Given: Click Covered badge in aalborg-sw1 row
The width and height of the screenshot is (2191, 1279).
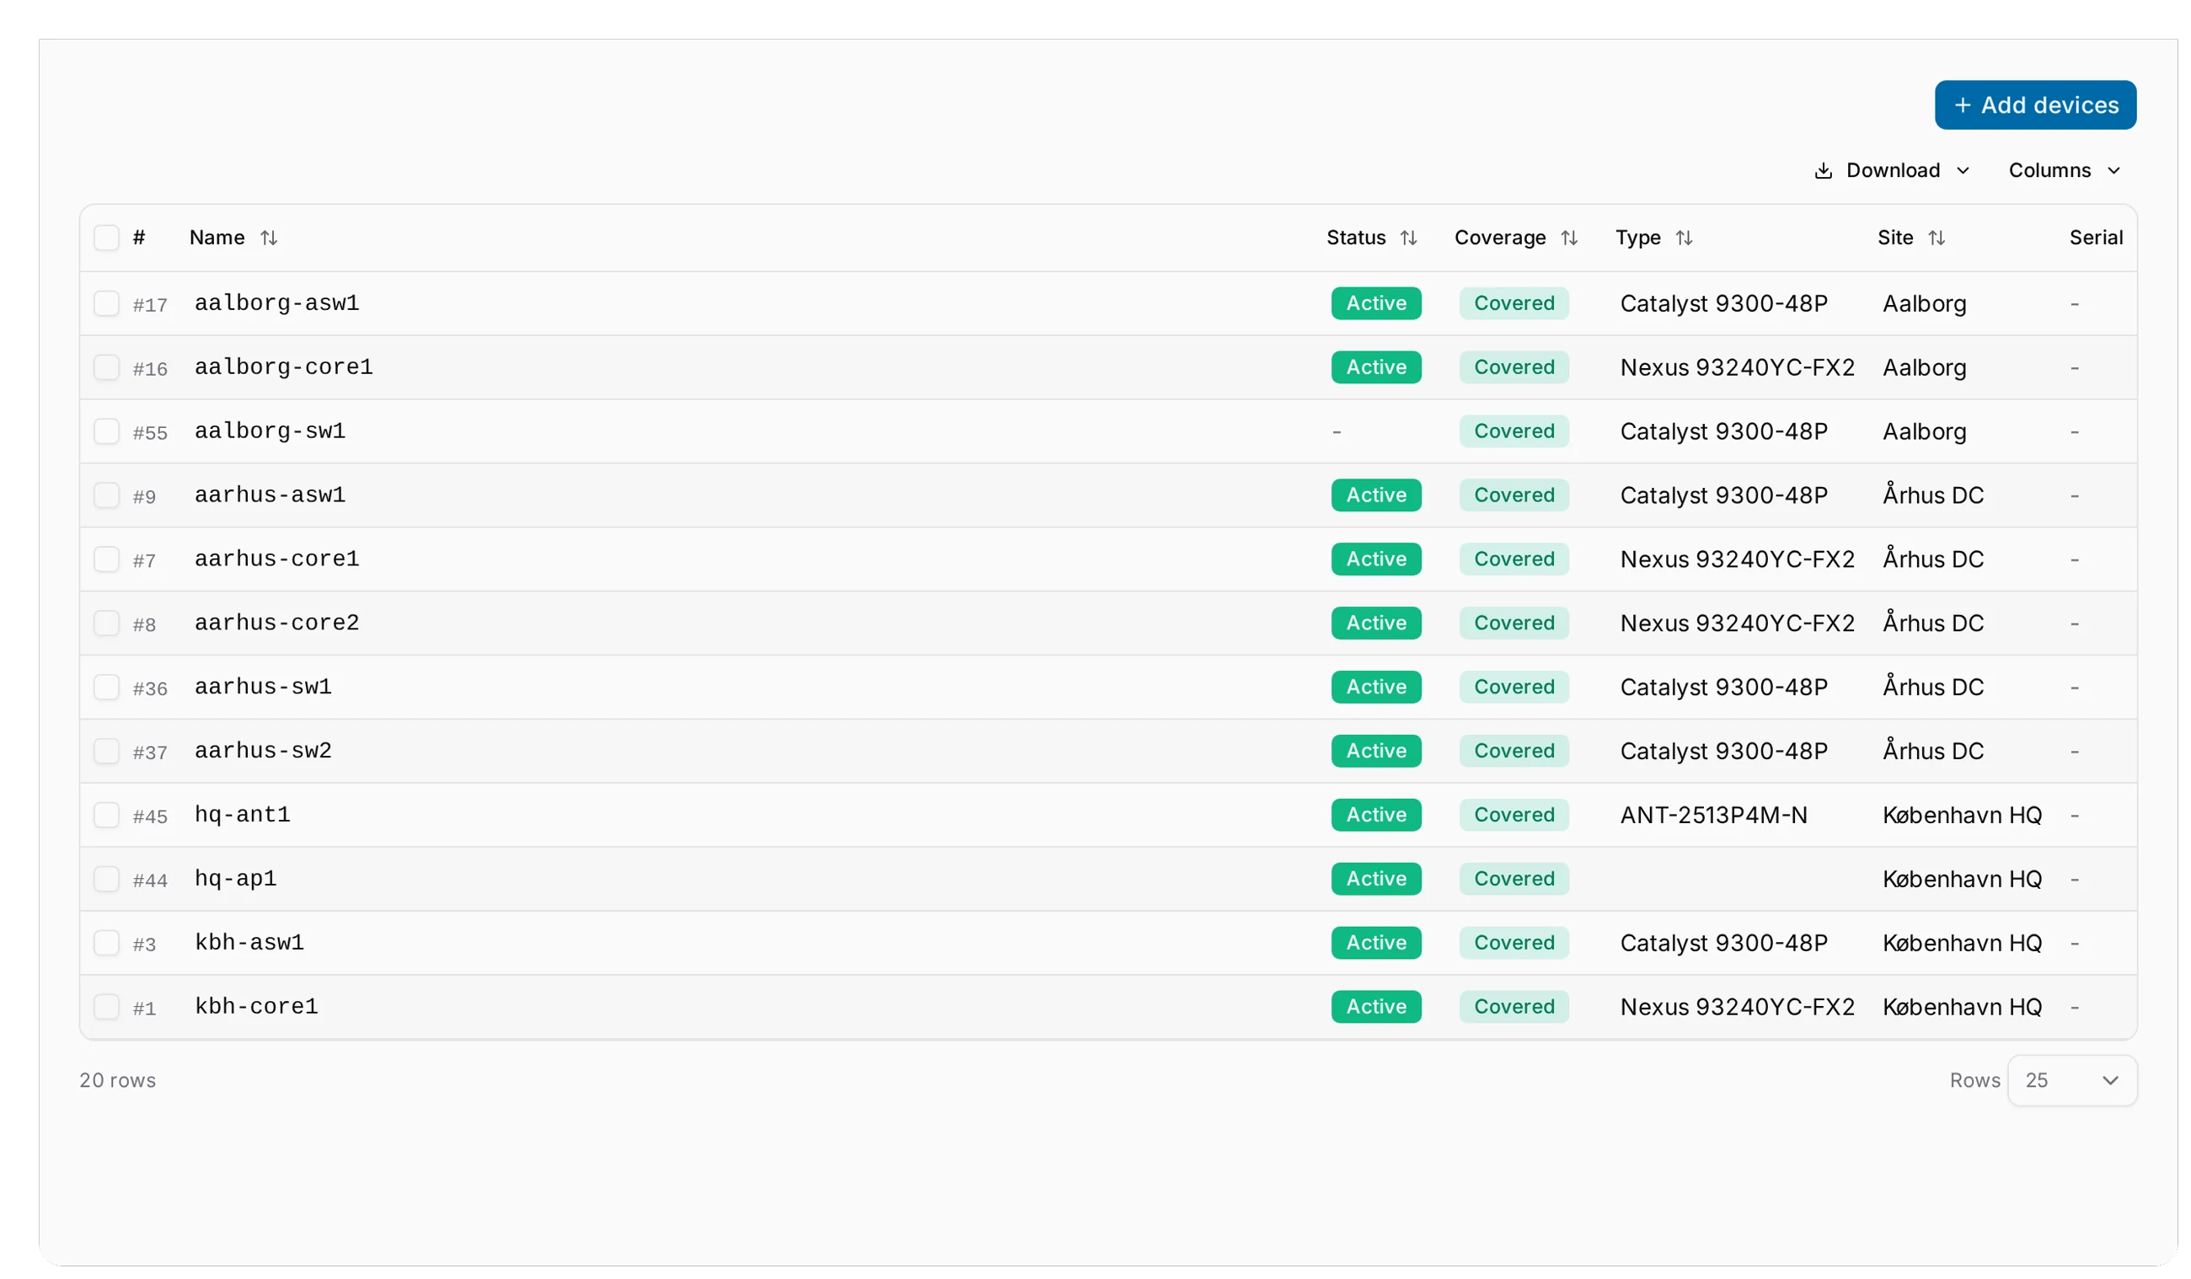Looking at the screenshot, I should (1513, 431).
